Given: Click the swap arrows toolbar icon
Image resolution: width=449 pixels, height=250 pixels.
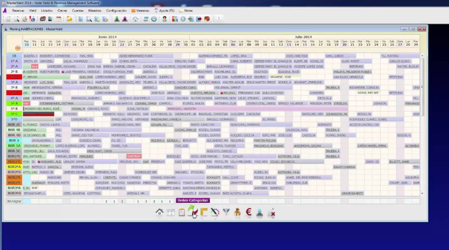Looking at the screenshot, I should coord(146,19).
